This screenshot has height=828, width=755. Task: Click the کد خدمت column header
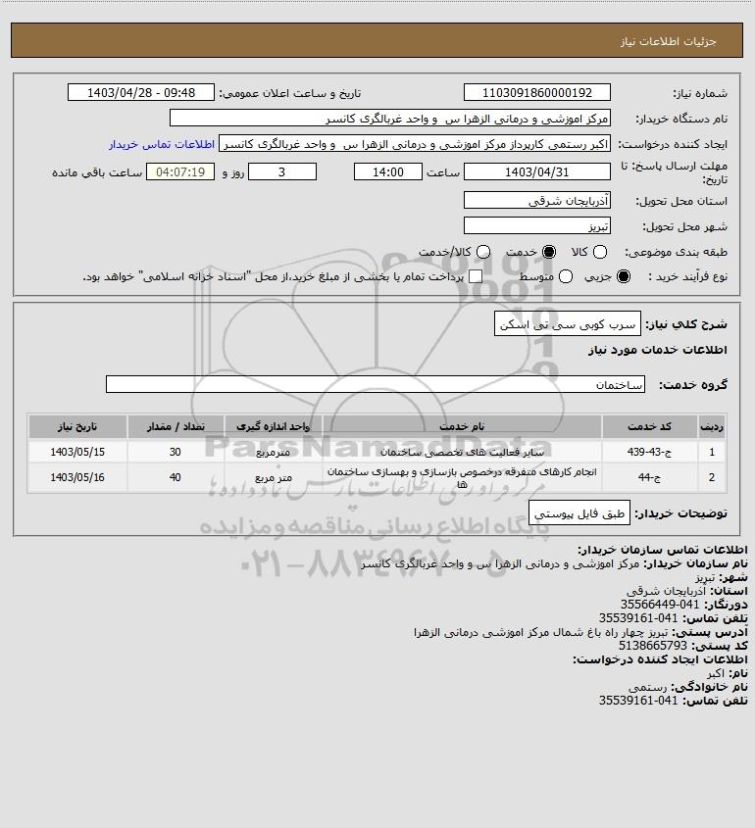649,426
